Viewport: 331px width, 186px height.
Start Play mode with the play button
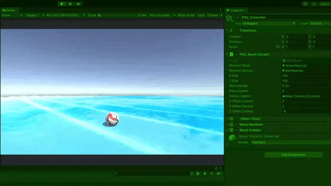pyautogui.click(x=62, y=4)
